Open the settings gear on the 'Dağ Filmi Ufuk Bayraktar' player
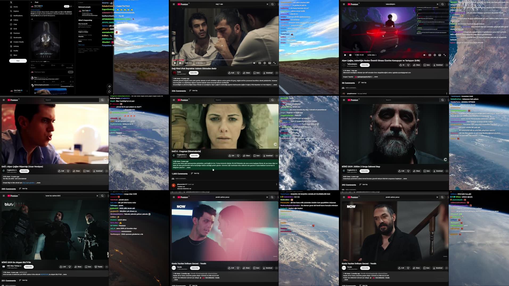Viewport: 509px width, 286px height. (x=265, y=63)
